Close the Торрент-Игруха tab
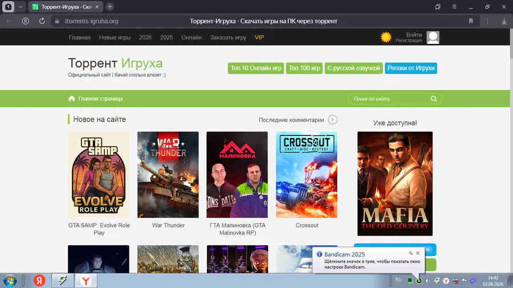 pyautogui.click(x=97, y=6)
